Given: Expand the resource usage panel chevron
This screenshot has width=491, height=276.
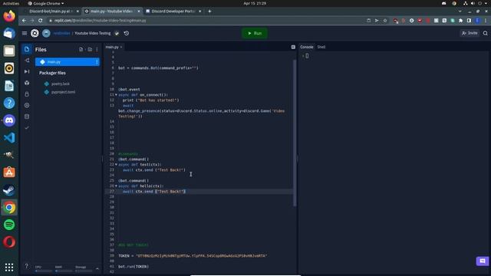Looking at the screenshot, I should tap(97, 268).
